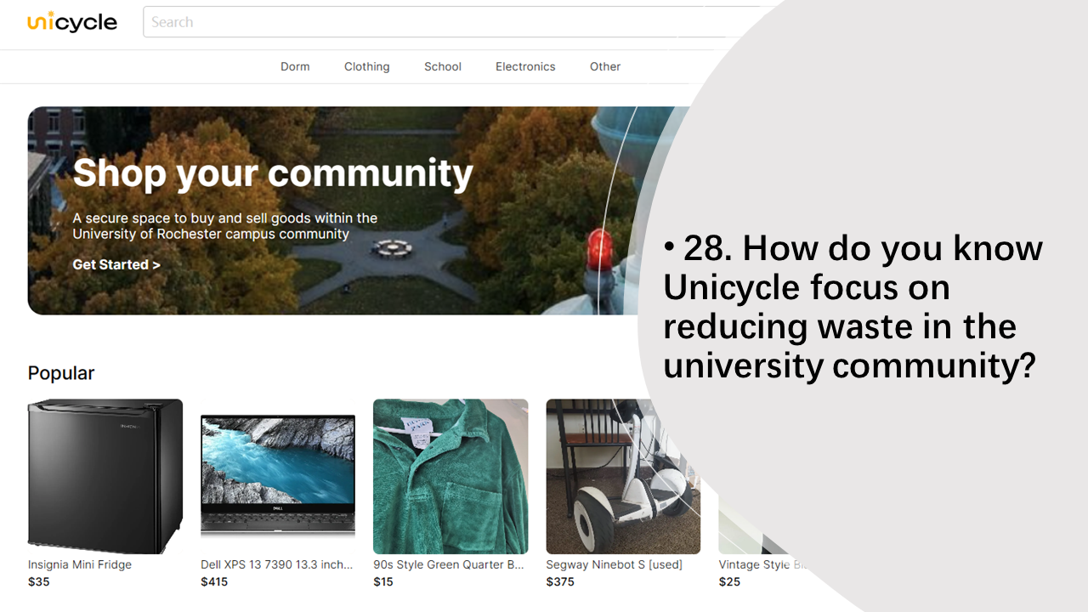Open the Insignia Mini Fridge photo
Viewport: 1088px width, 612px height.
pyautogui.click(x=105, y=477)
